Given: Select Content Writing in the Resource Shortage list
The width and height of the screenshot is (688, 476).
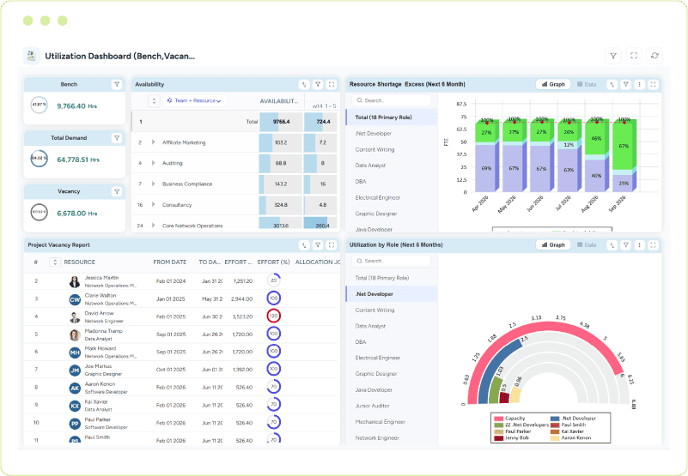Looking at the screenshot, I should 392,149.
